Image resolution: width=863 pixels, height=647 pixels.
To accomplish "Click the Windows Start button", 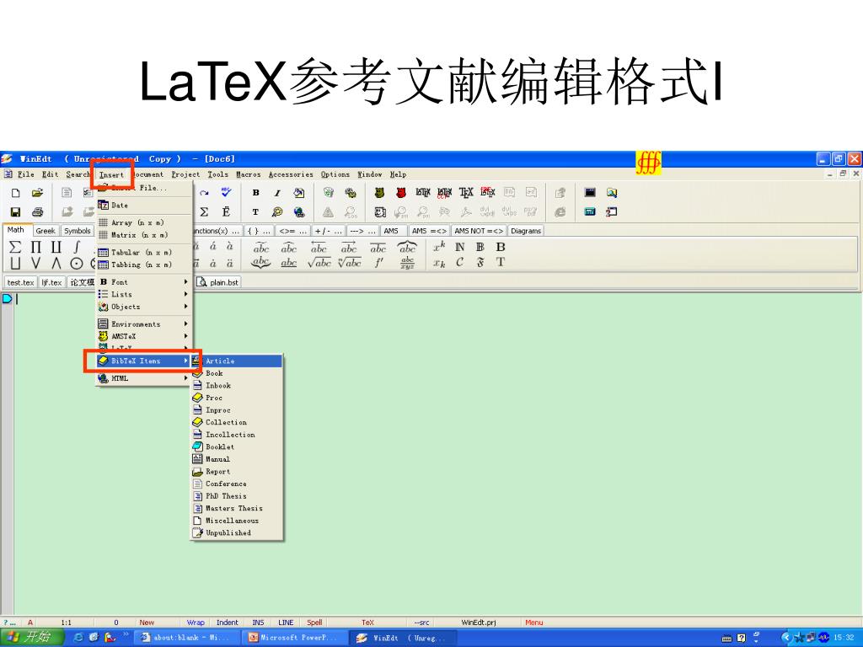I will point(30,638).
